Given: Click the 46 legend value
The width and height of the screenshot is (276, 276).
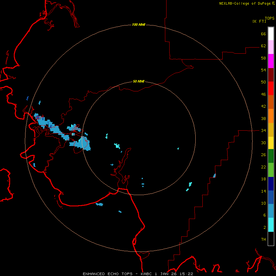Looking at the screenshot, I should 263,94.
